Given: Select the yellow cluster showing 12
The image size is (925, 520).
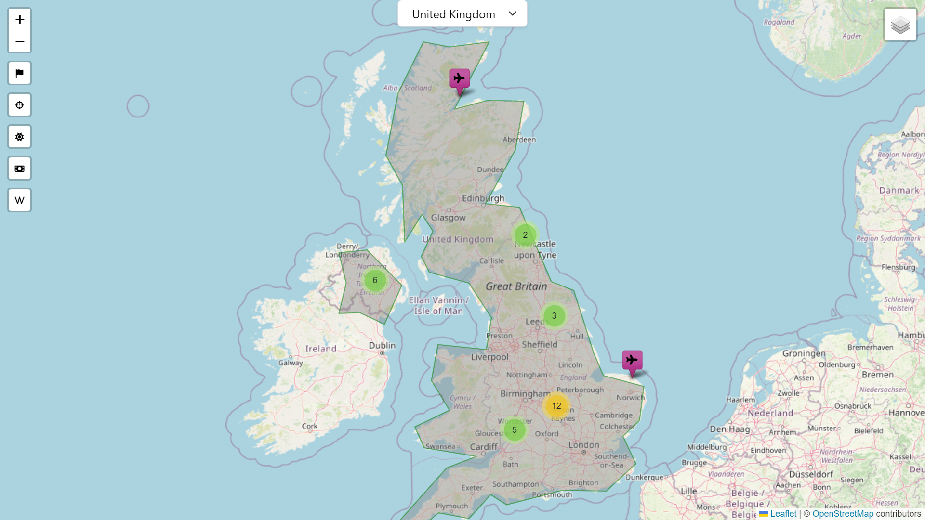Looking at the screenshot, I should point(556,405).
